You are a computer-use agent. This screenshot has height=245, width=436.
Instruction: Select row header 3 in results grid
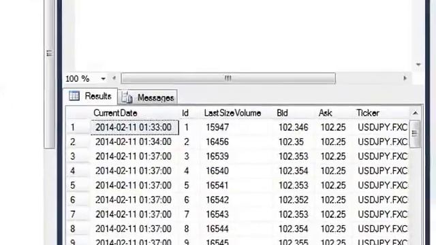[x=78, y=157]
